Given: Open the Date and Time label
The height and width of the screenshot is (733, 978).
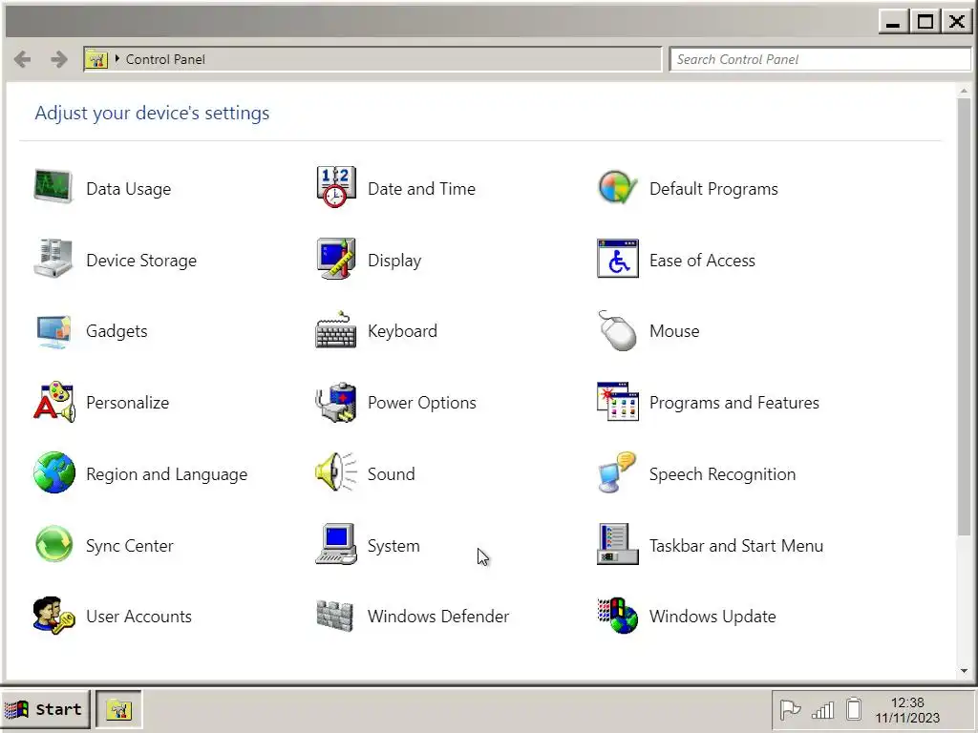Looking at the screenshot, I should click(x=421, y=189).
